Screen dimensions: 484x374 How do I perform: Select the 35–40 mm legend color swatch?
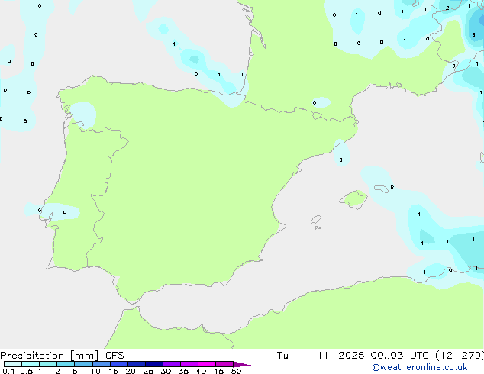coord(189,364)
